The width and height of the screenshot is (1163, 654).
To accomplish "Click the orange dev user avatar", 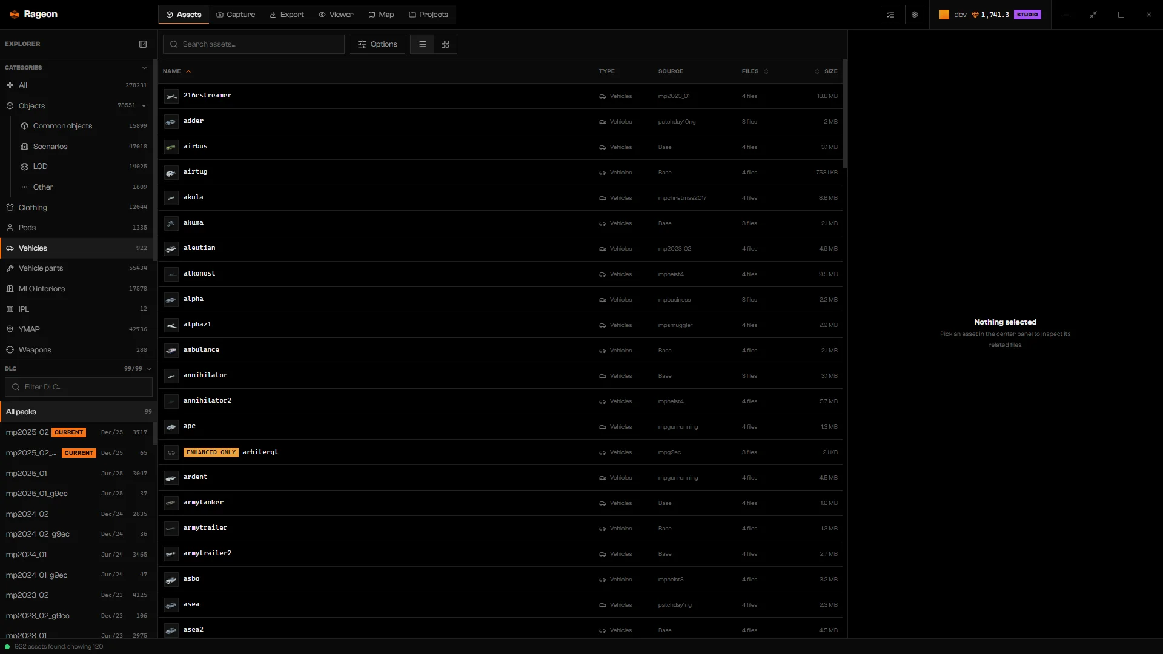I will pyautogui.click(x=944, y=15).
